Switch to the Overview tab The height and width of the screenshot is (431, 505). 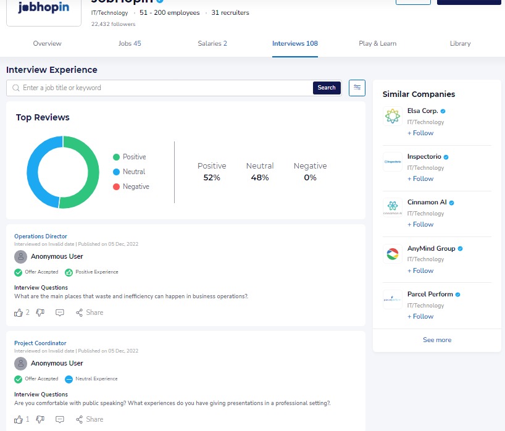[x=47, y=43]
